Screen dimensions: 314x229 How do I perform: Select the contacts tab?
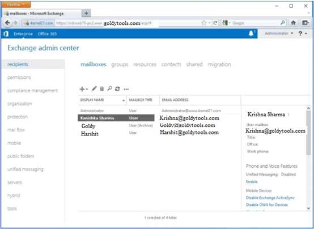(x=171, y=64)
